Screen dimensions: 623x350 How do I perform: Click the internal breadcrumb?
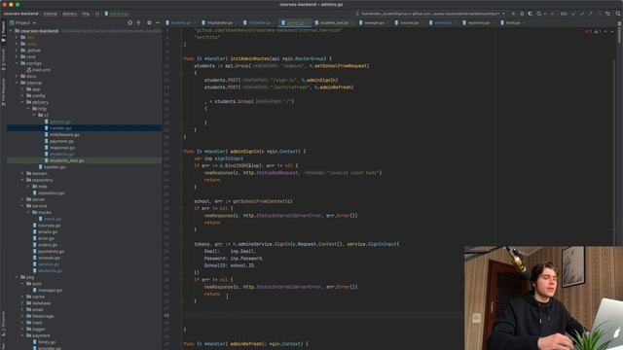[50, 14]
